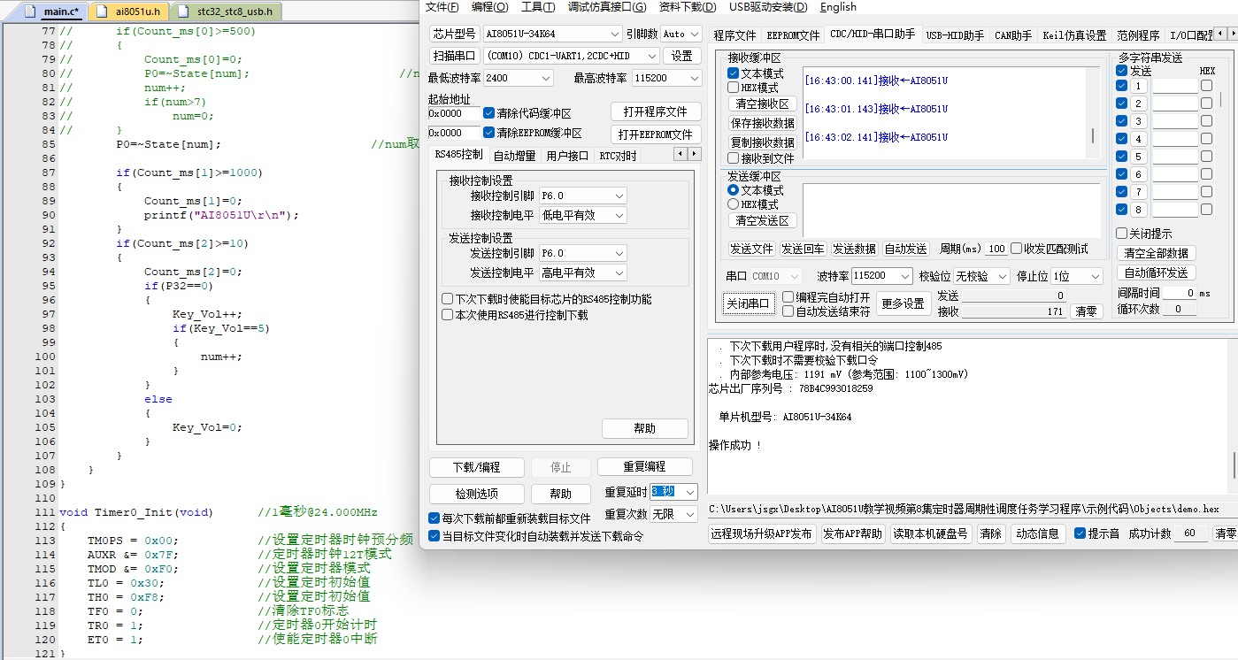Click the 下载/编程 button
This screenshot has height=660, width=1238.
click(476, 467)
